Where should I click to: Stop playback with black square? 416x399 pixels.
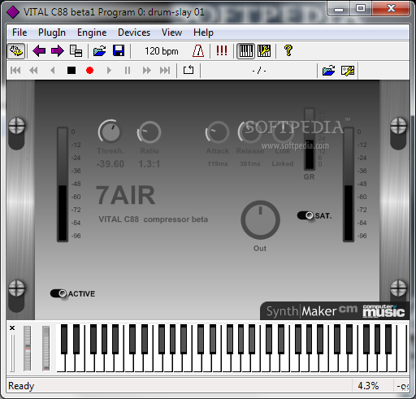[x=71, y=71]
